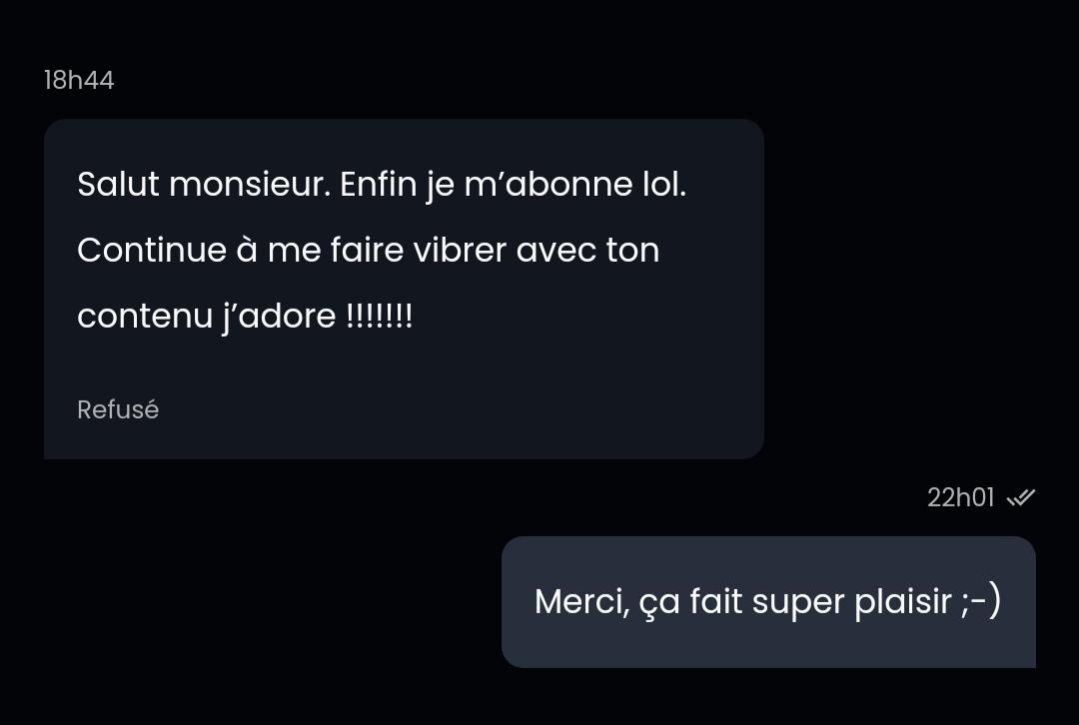
Task: Click the 18h44 message timestamp
Action: click(x=79, y=81)
